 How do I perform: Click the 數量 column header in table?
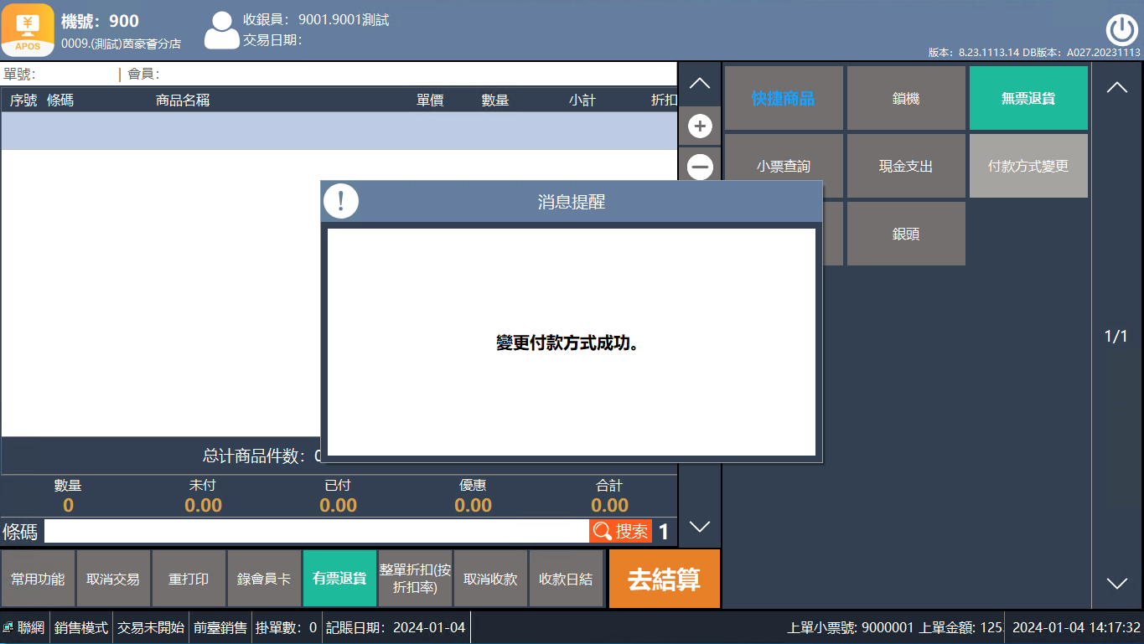[x=495, y=100]
